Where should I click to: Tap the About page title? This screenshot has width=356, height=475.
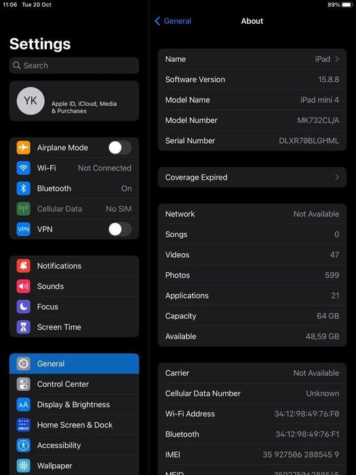pos(252,21)
